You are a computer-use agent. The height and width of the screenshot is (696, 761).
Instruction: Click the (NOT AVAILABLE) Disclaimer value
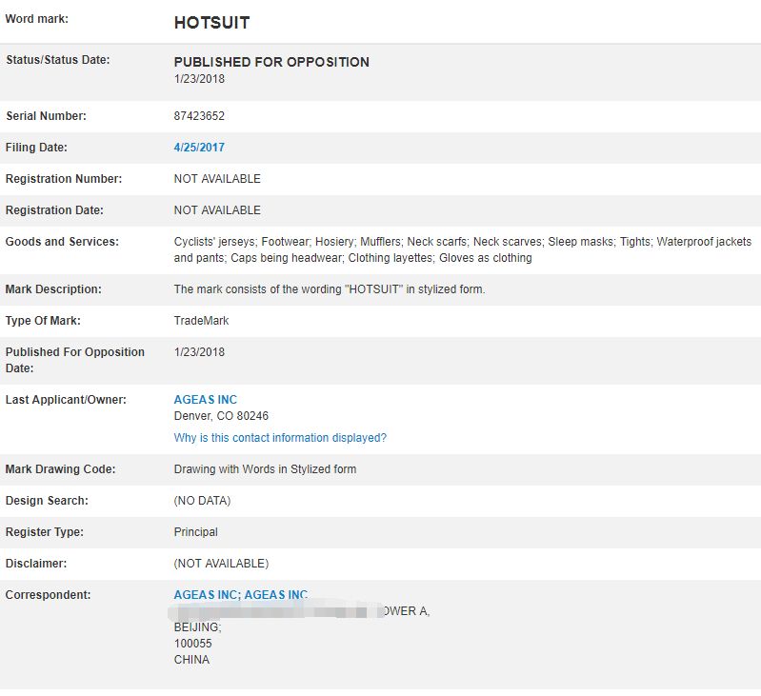tap(221, 563)
